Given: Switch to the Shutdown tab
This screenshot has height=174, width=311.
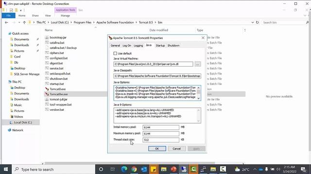Looking at the screenshot, I should point(173,45).
